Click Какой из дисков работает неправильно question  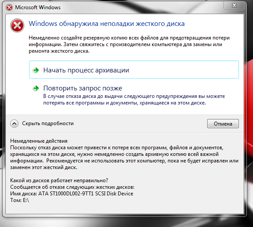[59, 180]
